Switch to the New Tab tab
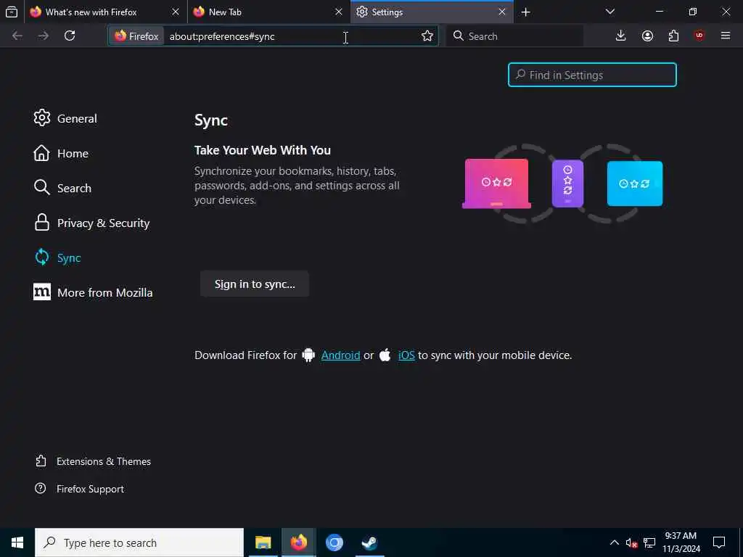This screenshot has height=557, width=743. pyautogui.click(x=268, y=12)
